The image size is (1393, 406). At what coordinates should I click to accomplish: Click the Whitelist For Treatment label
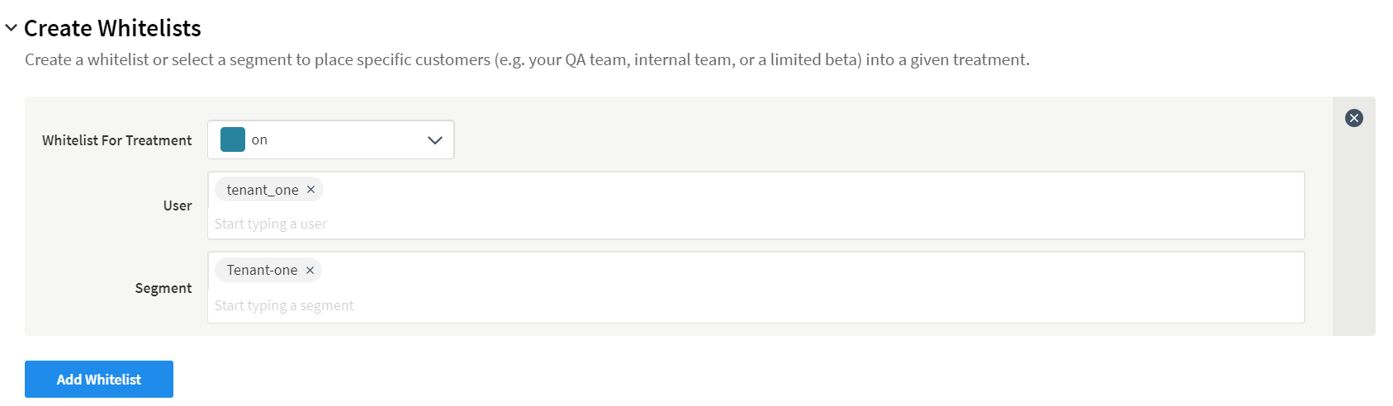point(117,140)
